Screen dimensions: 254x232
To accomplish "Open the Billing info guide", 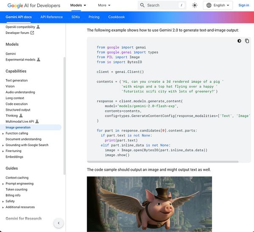I will click(x=13, y=195).
